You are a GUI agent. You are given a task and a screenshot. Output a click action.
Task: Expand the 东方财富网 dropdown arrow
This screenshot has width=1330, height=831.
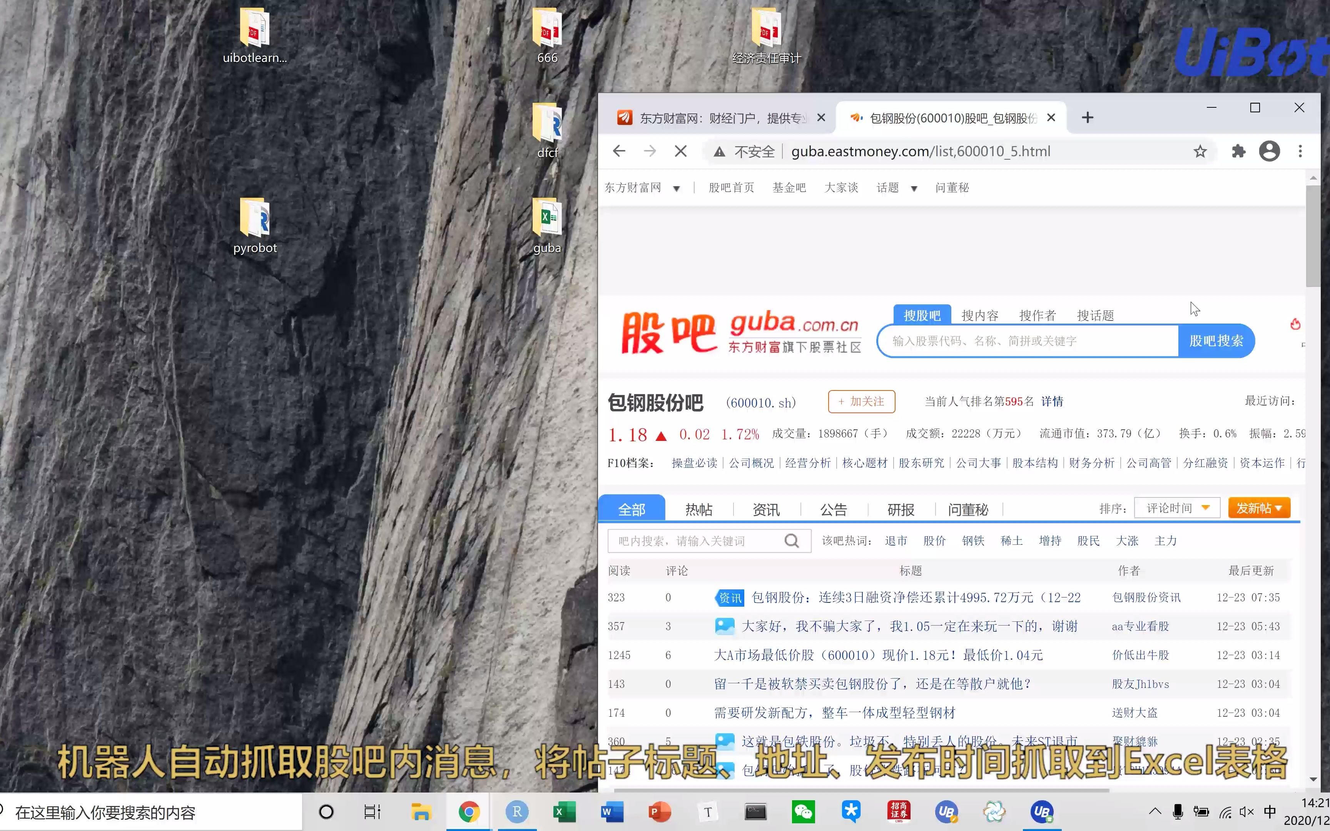[x=677, y=189]
